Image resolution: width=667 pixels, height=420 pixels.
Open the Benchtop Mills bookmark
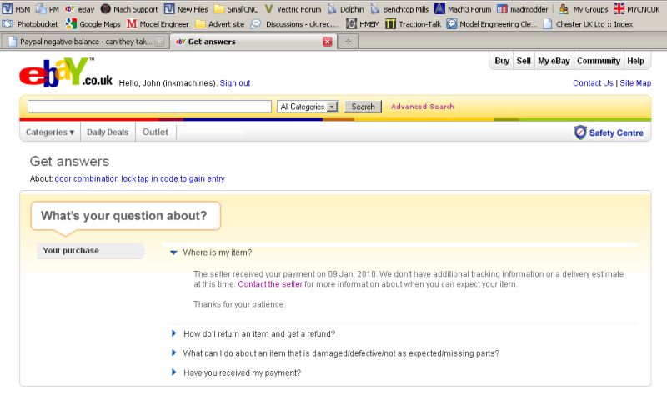399,9
